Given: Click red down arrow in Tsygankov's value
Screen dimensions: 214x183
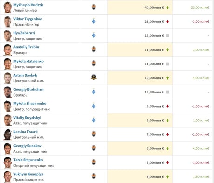Looking at the screenshot, I should coord(167,21).
